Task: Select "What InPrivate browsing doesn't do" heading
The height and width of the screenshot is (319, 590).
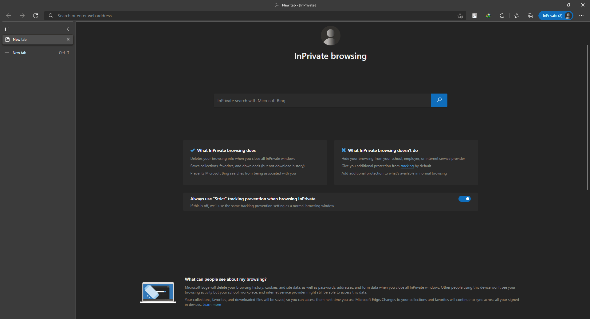Action: tap(383, 150)
